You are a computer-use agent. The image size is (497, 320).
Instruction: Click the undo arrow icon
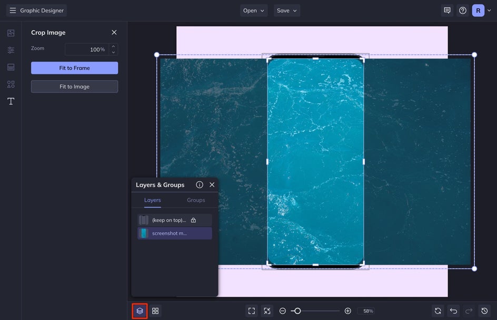(x=453, y=311)
